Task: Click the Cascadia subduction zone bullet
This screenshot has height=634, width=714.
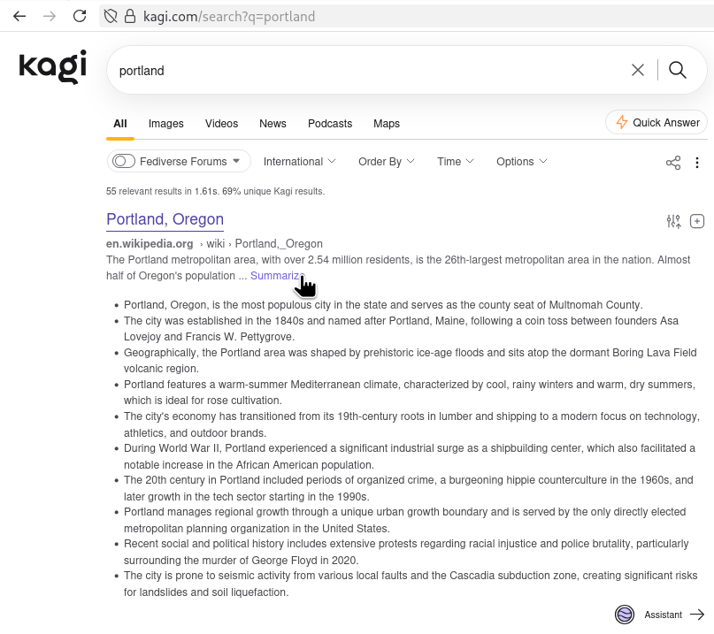Action: pos(411,584)
